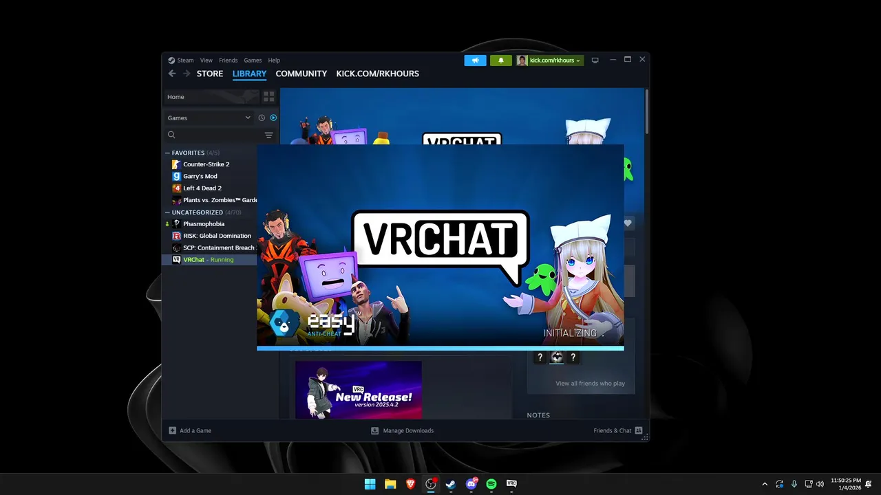Viewport: 881px width, 495px height.
Task: Open Windows Start menu
Action: pyautogui.click(x=370, y=484)
